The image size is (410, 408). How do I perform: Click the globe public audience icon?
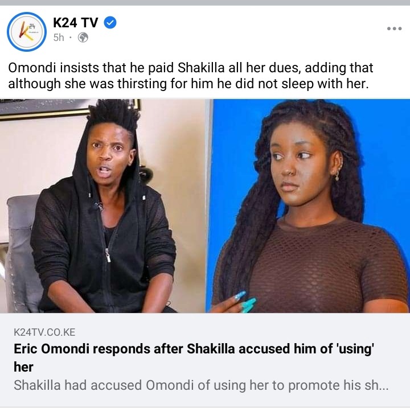click(83, 38)
